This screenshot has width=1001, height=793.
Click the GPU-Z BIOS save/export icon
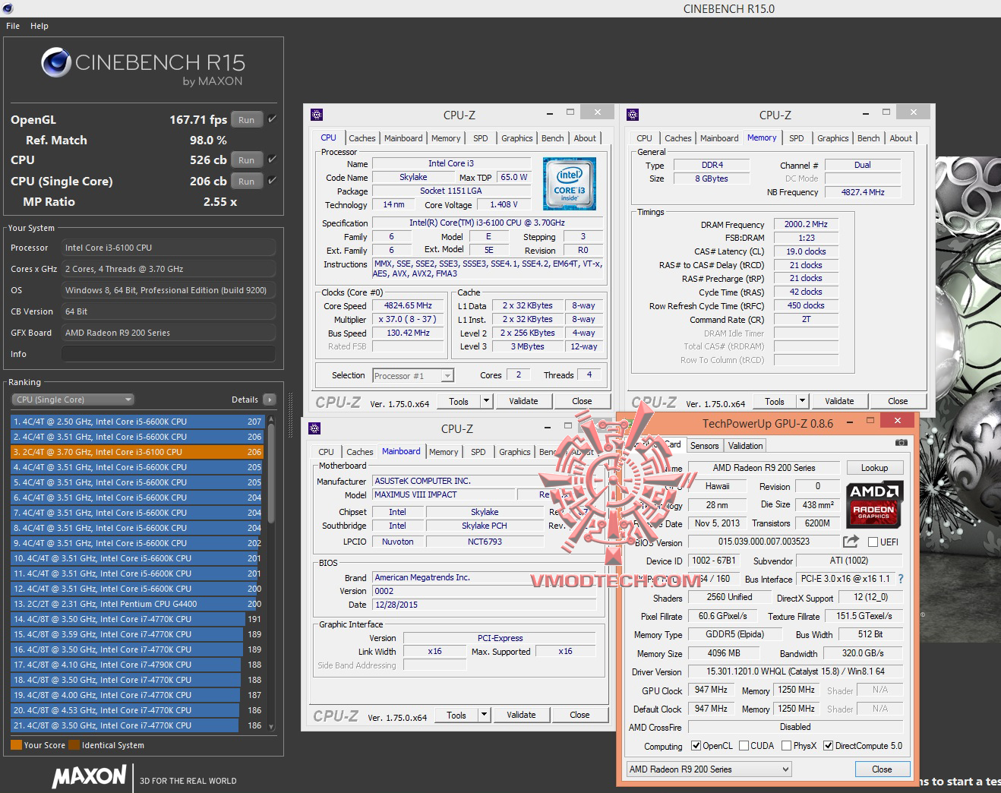[851, 542]
